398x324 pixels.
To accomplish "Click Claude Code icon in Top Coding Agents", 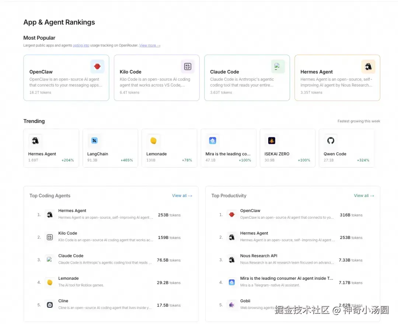I will [x=50, y=260].
